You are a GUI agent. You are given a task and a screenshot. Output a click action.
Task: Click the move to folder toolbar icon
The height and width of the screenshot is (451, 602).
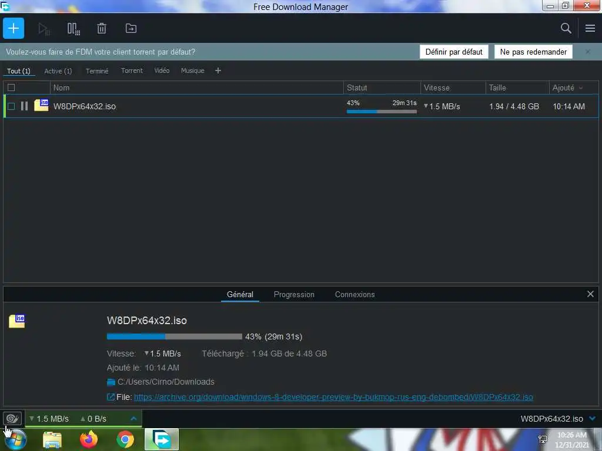(131, 28)
